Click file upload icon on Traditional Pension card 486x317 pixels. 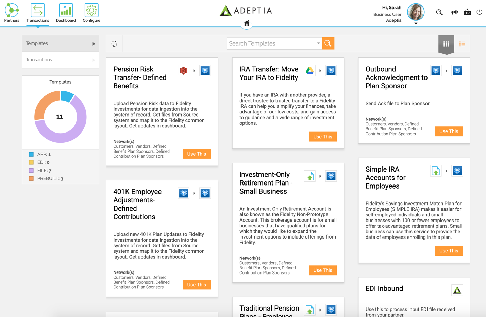click(309, 310)
